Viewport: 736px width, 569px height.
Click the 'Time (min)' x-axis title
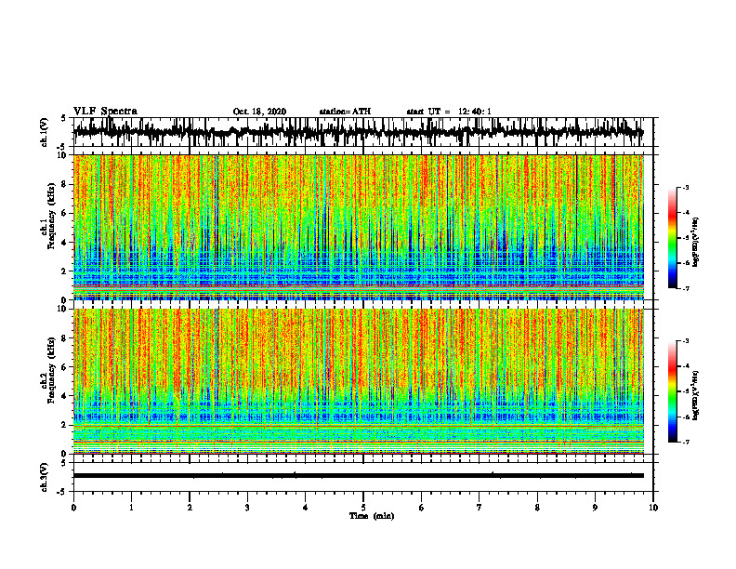[x=372, y=516]
